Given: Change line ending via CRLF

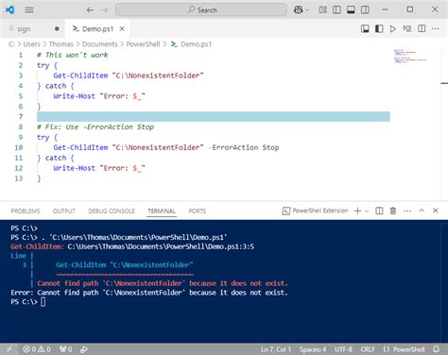Looking at the screenshot, I should [x=368, y=349].
